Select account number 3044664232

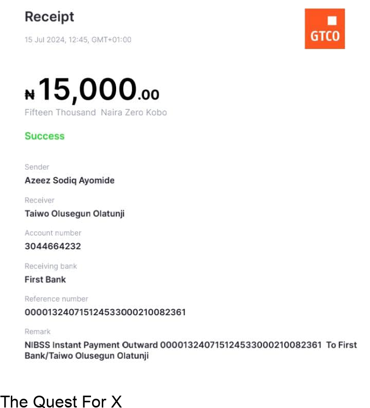tap(53, 246)
